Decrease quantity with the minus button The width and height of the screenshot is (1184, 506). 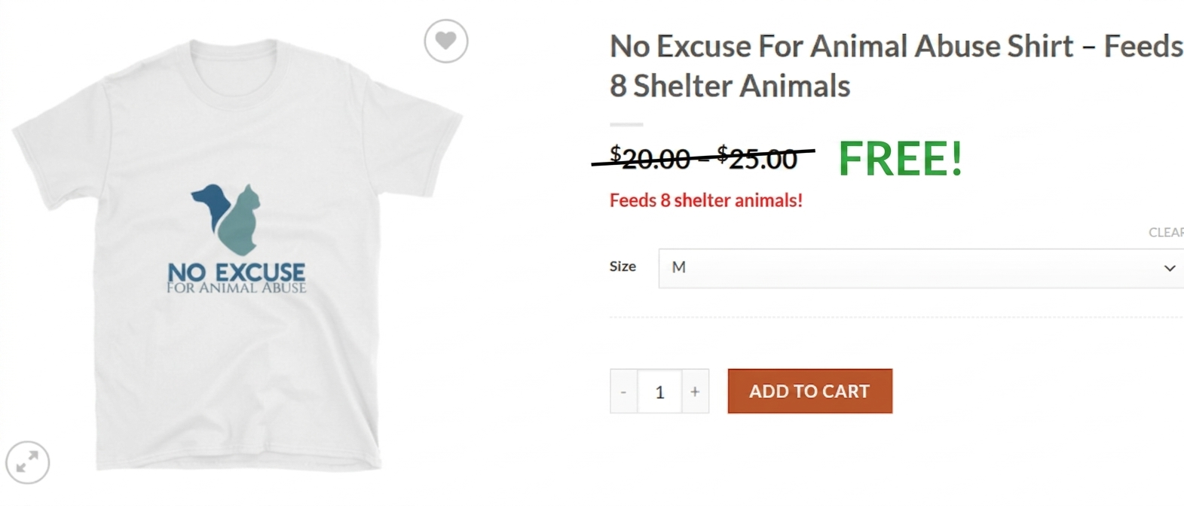click(x=623, y=392)
